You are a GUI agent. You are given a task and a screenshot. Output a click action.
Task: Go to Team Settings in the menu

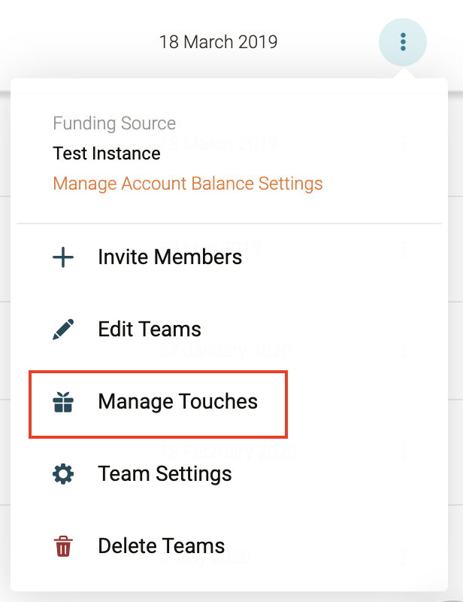pyautogui.click(x=165, y=474)
